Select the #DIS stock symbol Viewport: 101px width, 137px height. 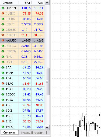9,111
